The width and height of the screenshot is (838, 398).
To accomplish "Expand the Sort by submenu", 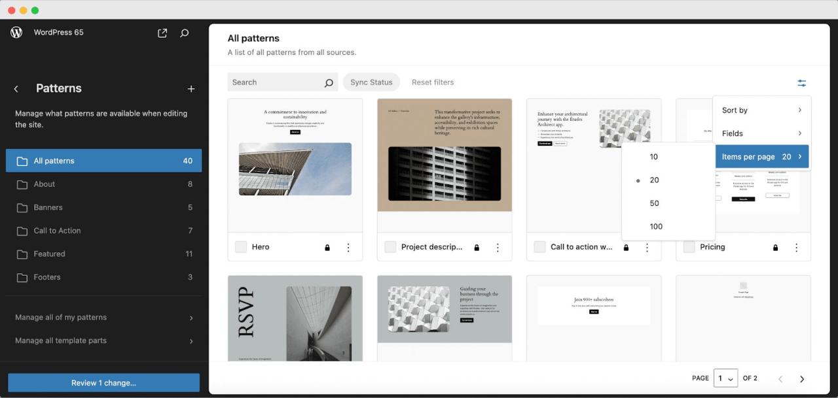I will [x=761, y=110].
